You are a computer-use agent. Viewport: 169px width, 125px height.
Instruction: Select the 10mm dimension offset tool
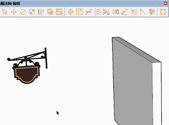click(89, 12)
